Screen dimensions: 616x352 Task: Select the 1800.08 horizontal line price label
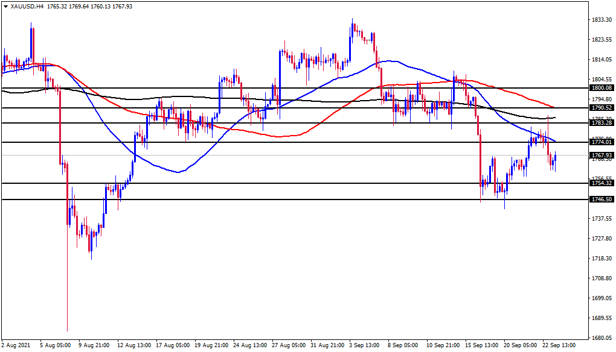click(x=602, y=88)
